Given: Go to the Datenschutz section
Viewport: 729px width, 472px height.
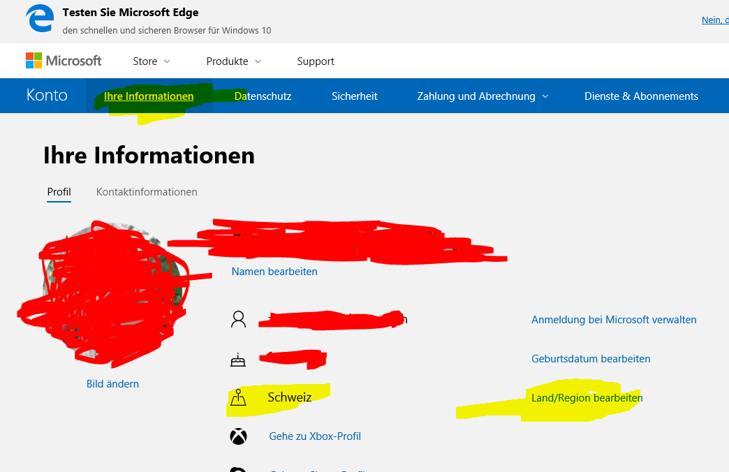Looking at the screenshot, I should [263, 96].
